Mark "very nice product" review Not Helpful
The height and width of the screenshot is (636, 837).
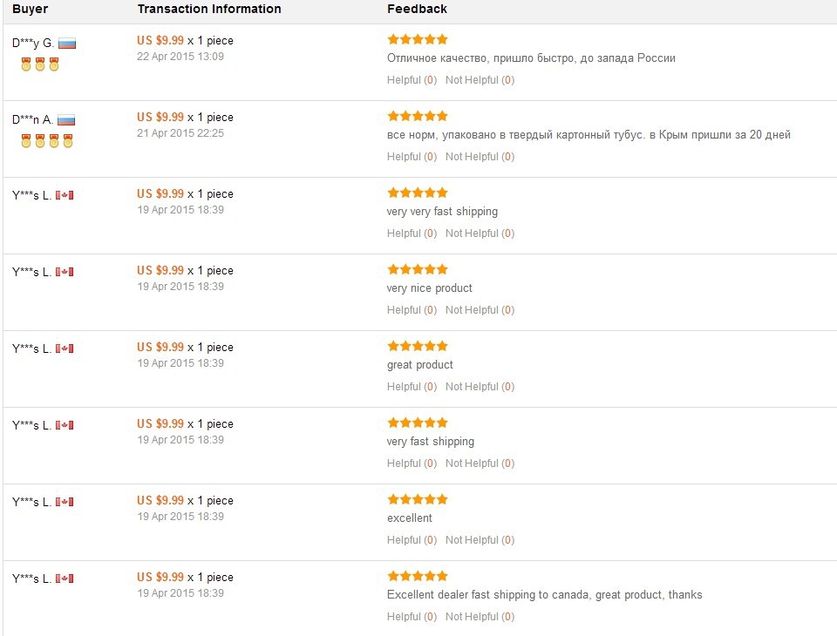pos(480,310)
